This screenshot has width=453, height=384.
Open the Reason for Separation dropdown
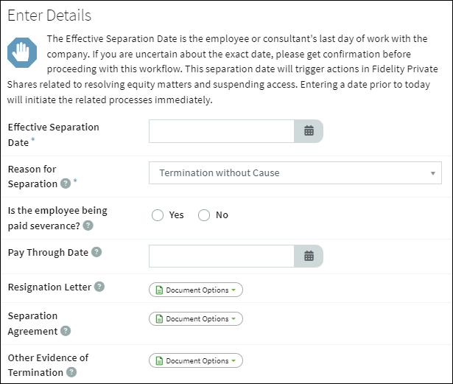coord(295,173)
